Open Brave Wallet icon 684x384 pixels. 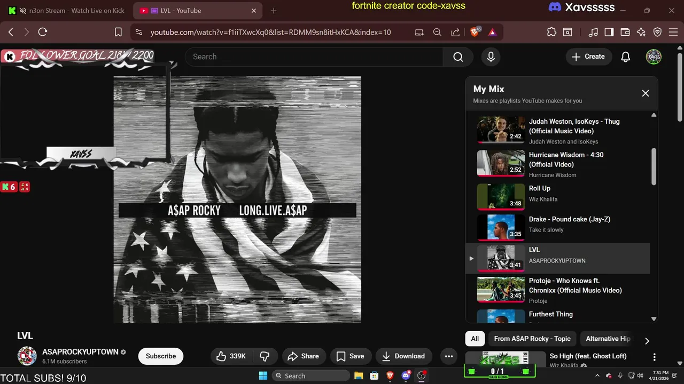[x=625, y=32]
